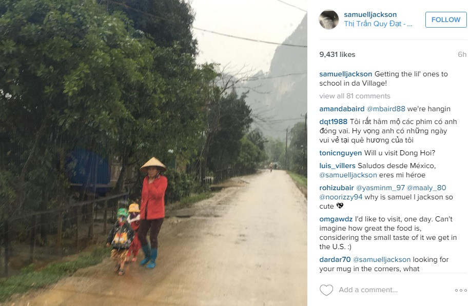Open amandabaird commenter profile
Image resolution: width=470 pixels, height=306 pixels.
click(342, 109)
